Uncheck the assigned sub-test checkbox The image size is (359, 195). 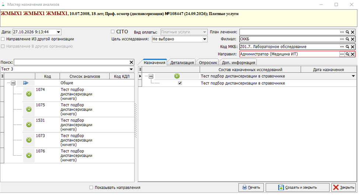coord(180,83)
